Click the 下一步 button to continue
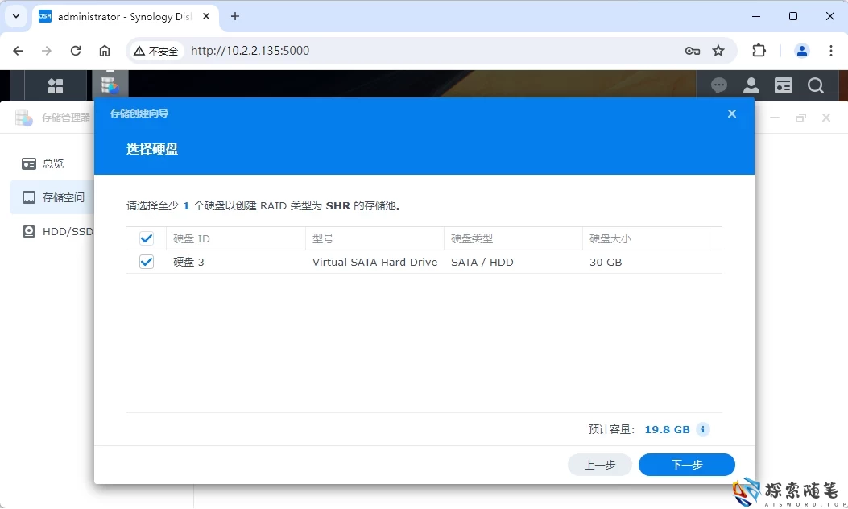The image size is (848, 509). (685, 465)
